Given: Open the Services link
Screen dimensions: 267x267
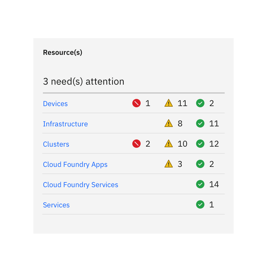Looking at the screenshot, I should pos(56,205).
